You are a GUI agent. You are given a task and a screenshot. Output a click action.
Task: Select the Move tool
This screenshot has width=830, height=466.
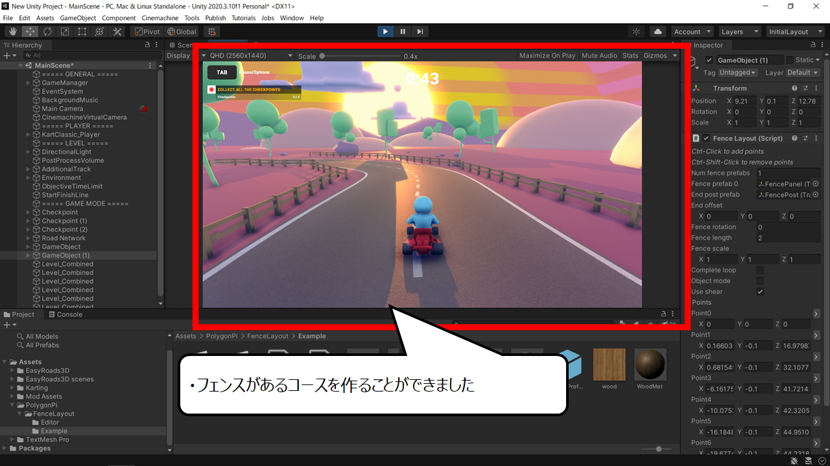[x=30, y=32]
